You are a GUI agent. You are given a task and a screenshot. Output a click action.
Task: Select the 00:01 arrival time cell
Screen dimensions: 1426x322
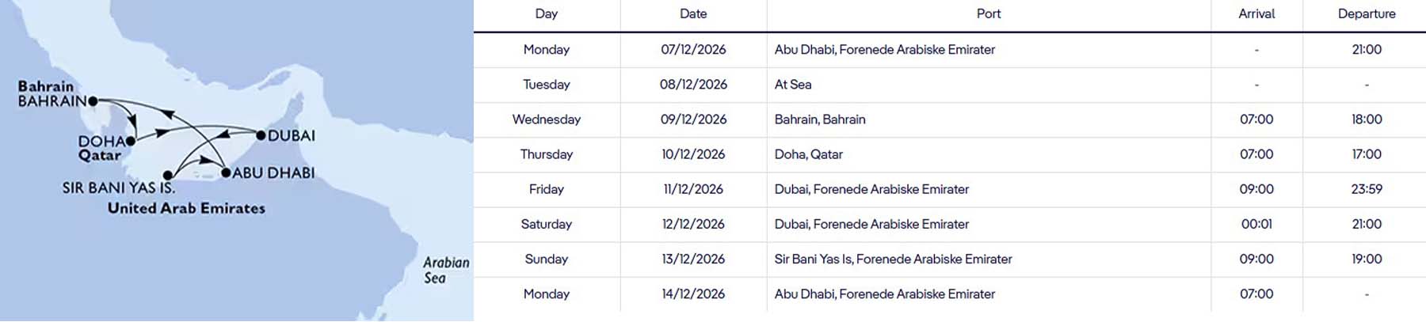pyautogui.click(x=1256, y=224)
